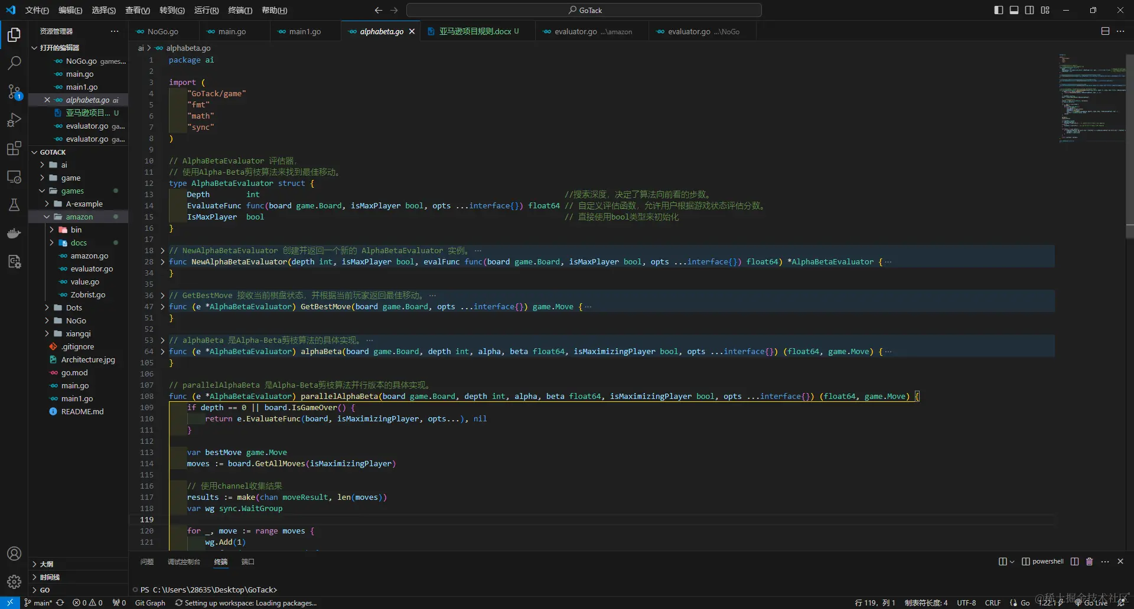Unfold NewAlphaBetaEvaluator function at line 28
This screenshot has height=609, width=1134.
[162, 261]
